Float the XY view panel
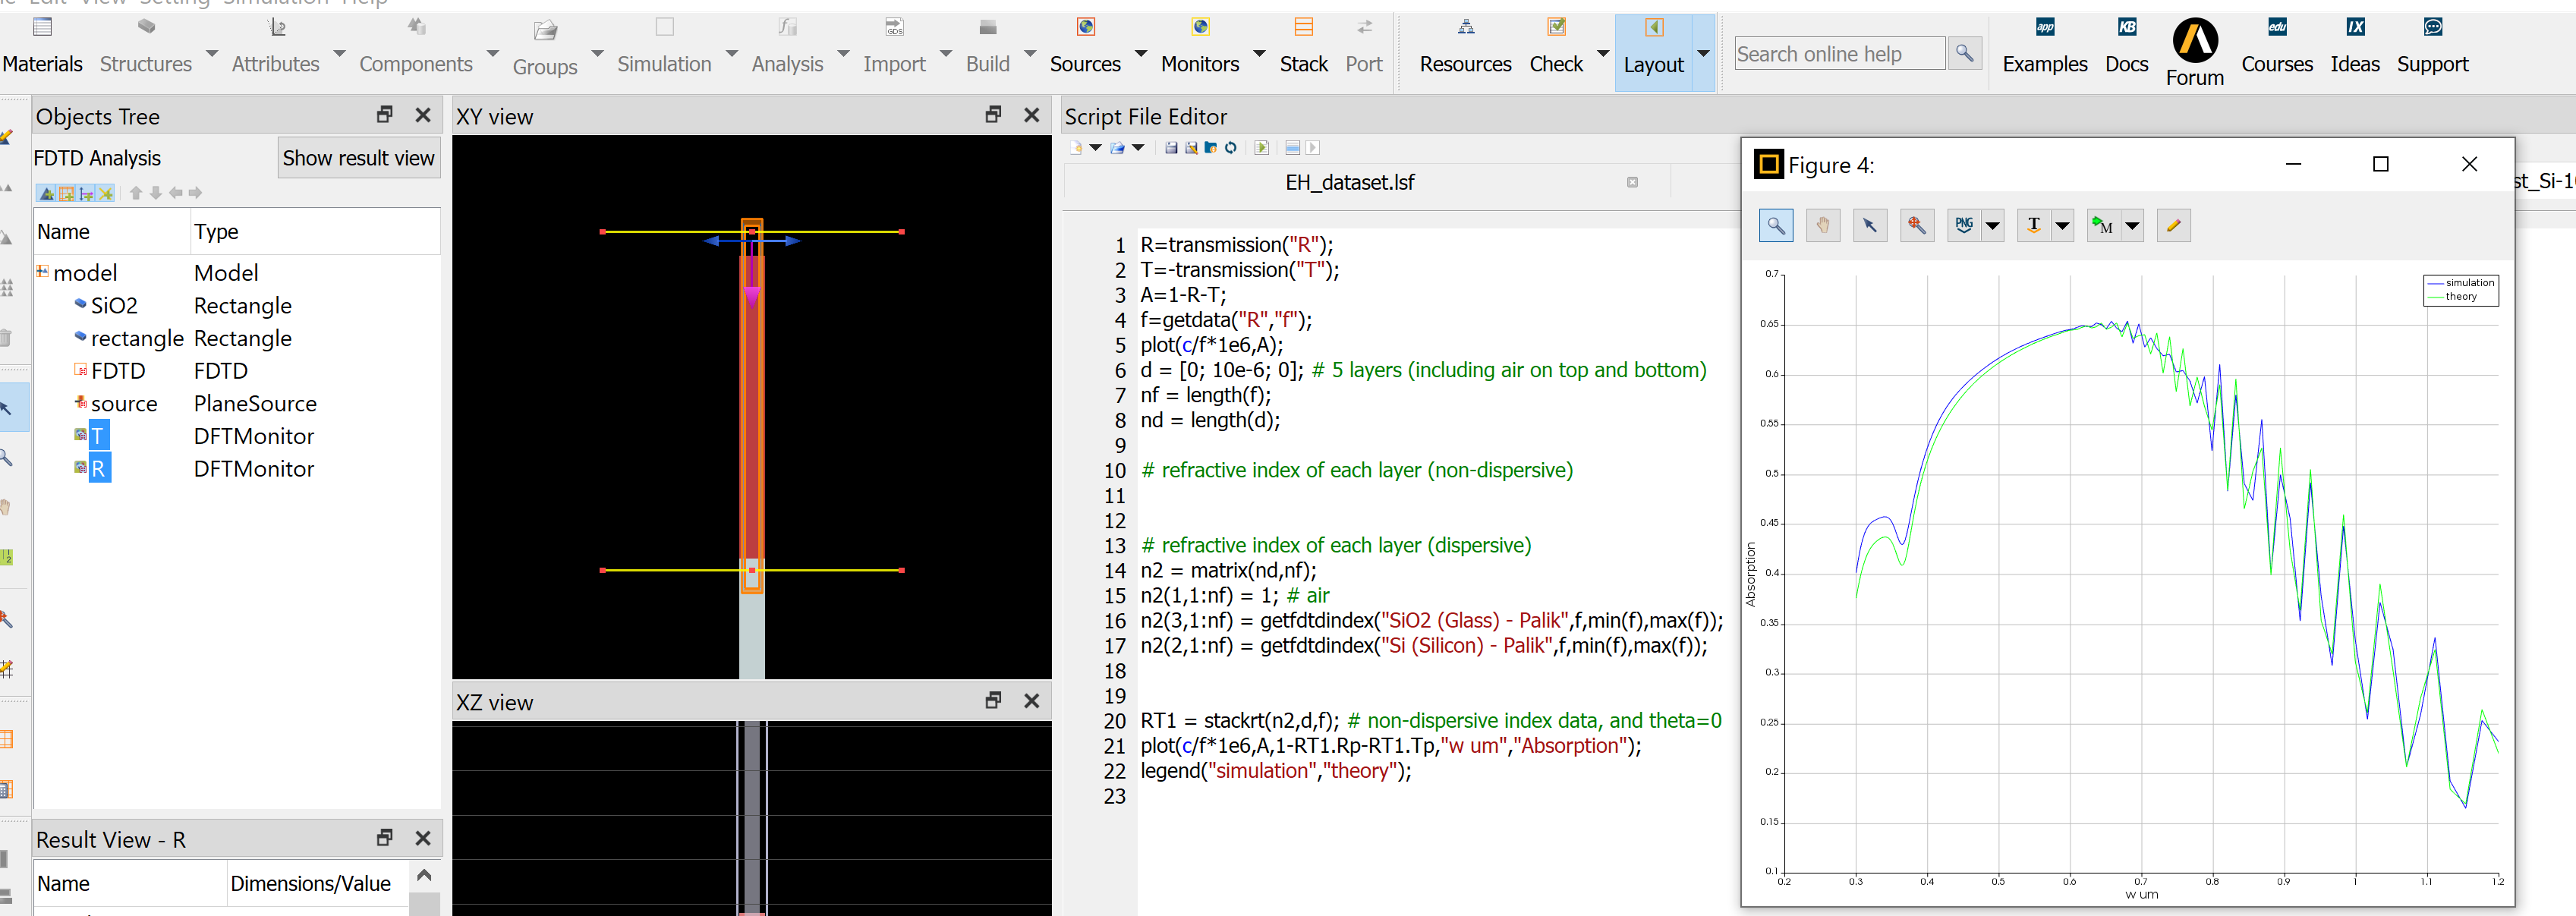Screen dimensions: 2576x916 tap(993, 115)
